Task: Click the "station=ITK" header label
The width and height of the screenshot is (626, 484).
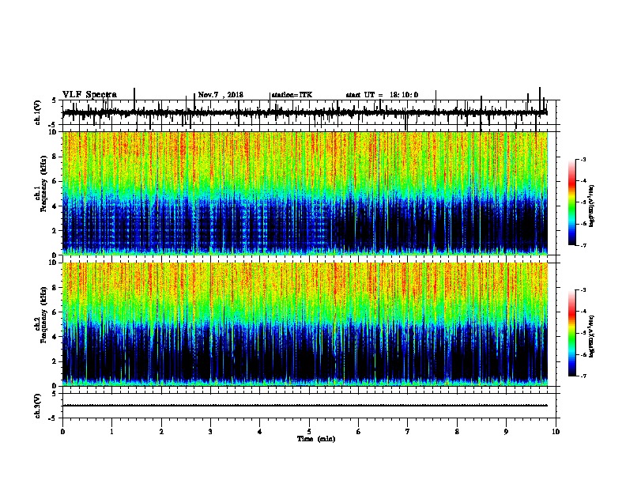Action: [292, 95]
